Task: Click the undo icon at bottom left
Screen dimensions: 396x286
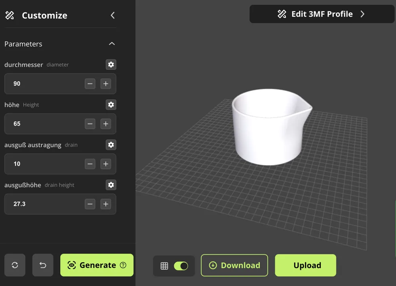Action: (x=43, y=265)
